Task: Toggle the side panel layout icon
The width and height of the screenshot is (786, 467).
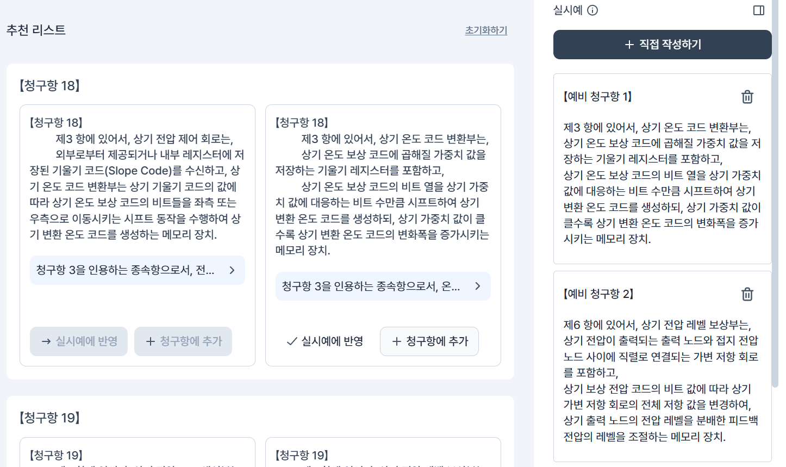Action: coord(759,10)
